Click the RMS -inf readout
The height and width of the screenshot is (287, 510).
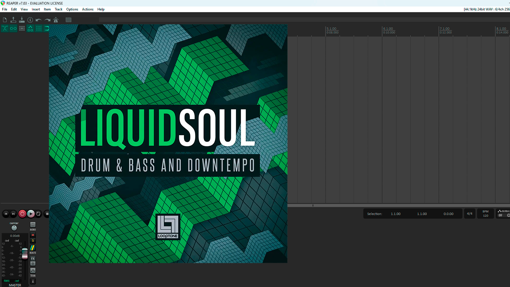coord(11,281)
